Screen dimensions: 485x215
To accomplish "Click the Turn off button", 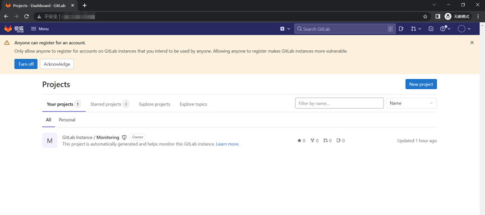I will click(26, 64).
